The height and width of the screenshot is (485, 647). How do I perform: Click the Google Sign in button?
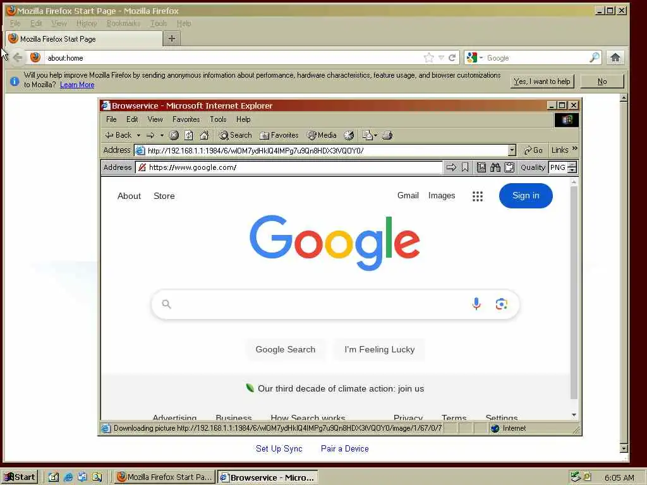[526, 196]
